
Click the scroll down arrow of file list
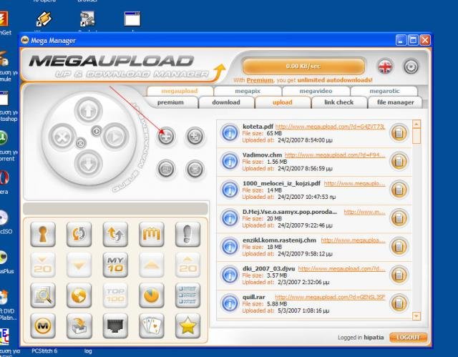click(x=416, y=316)
